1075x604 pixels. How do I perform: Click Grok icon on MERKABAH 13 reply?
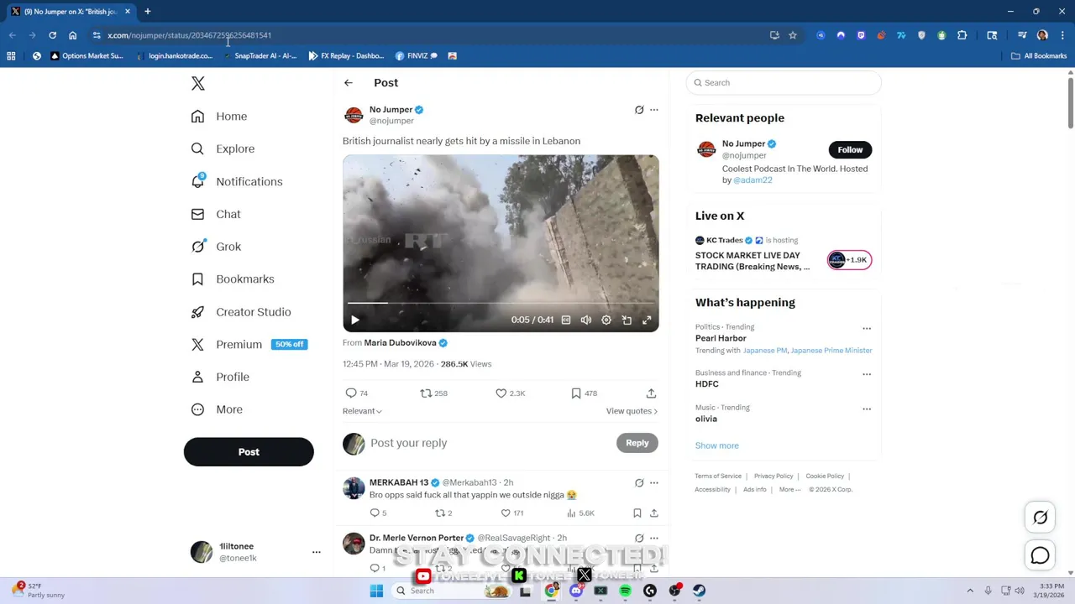639,483
